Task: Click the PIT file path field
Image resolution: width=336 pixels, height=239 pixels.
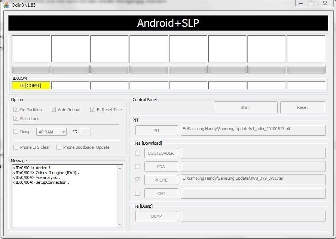Action: pyautogui.click(x=253, y=130)
